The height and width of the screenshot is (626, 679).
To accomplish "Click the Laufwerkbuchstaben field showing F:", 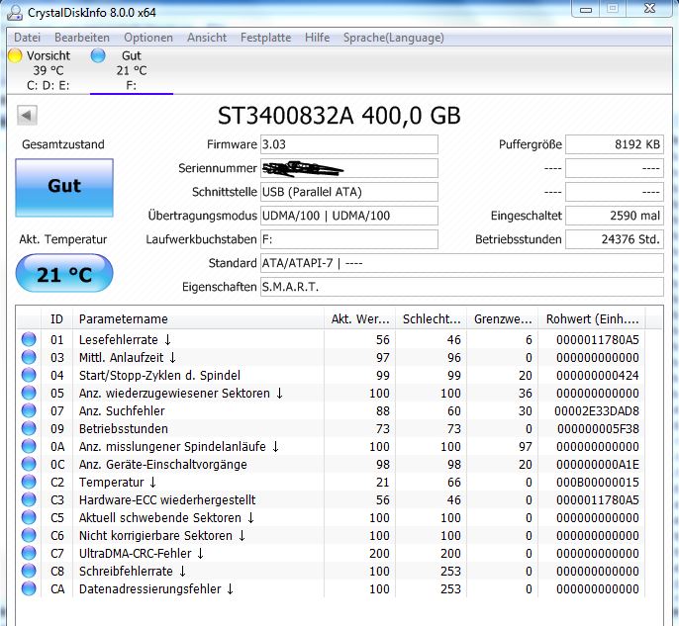I will tap(349, 239).
